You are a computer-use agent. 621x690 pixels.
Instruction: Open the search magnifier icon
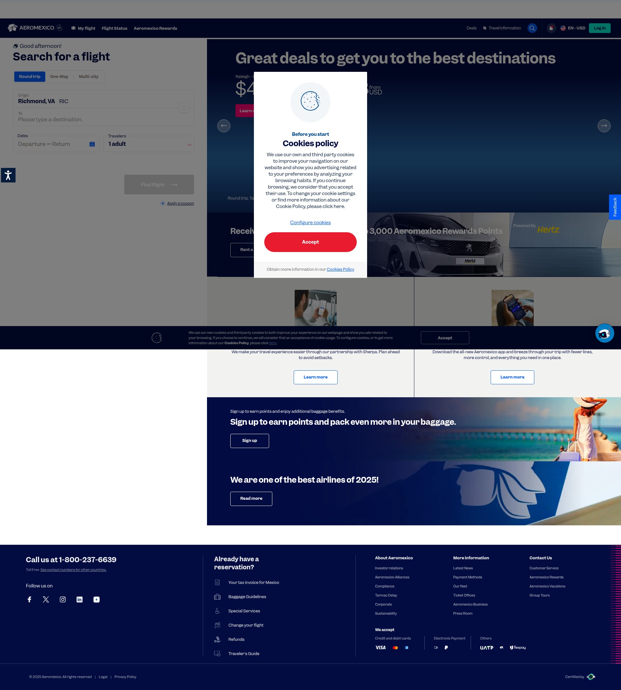click(532, 28)
